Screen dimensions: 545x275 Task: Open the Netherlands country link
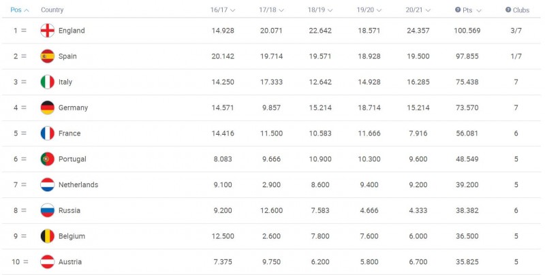(78, 184)
